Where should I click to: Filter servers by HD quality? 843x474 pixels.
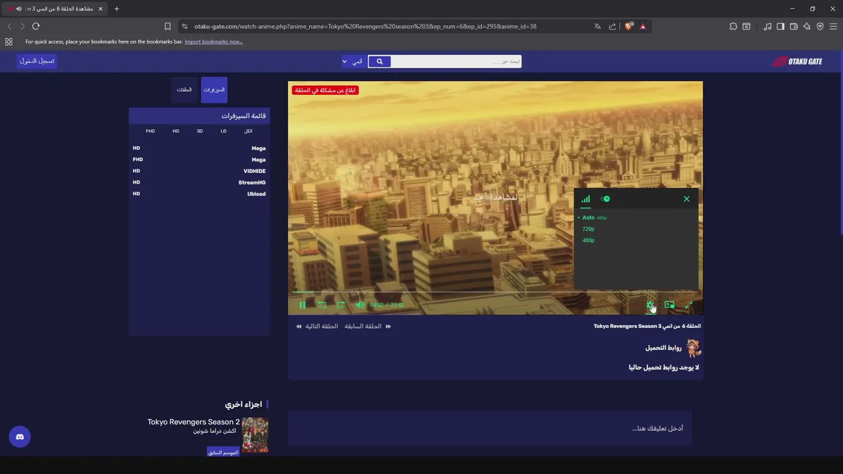[176, 131]
